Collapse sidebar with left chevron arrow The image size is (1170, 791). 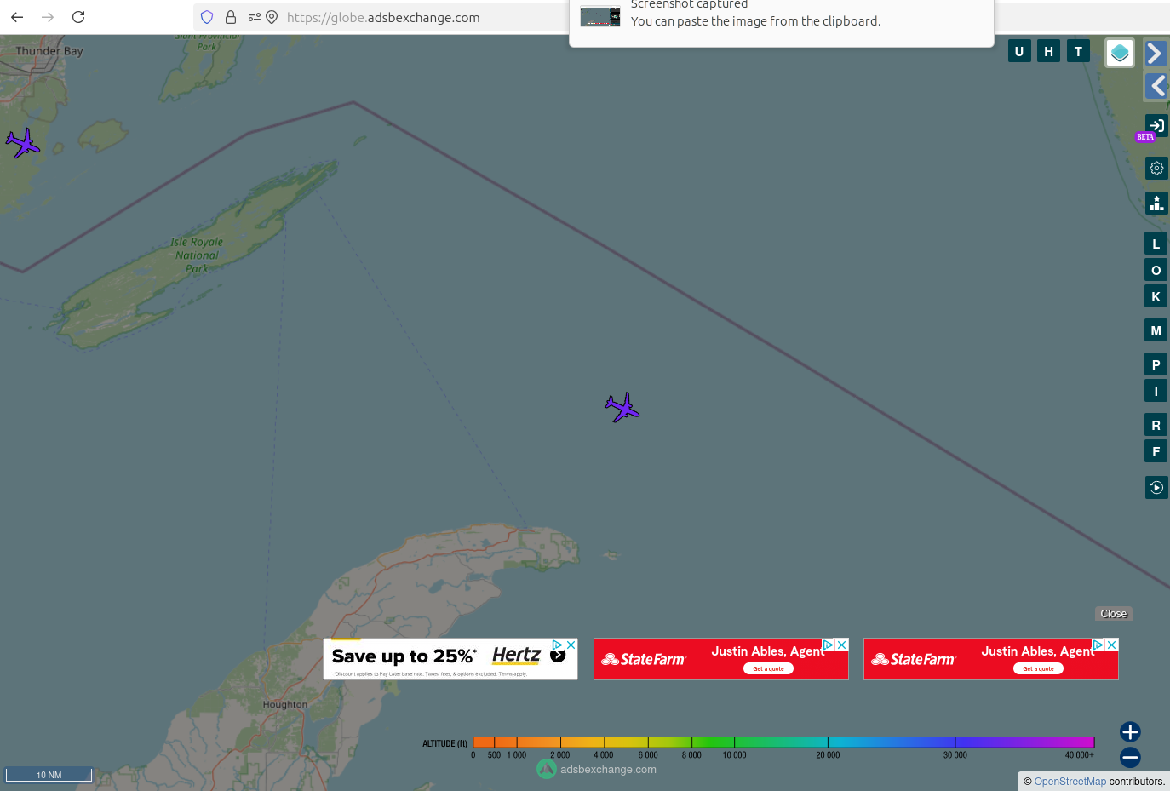[x=1156, y=86]
